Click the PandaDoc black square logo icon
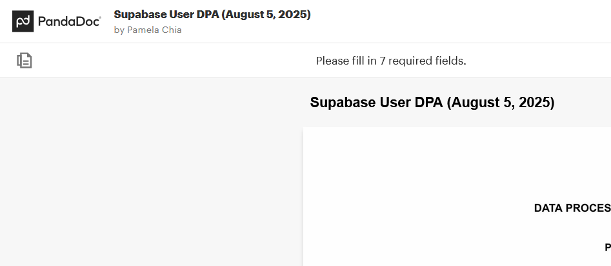611x266 pixels. [23, 21]
